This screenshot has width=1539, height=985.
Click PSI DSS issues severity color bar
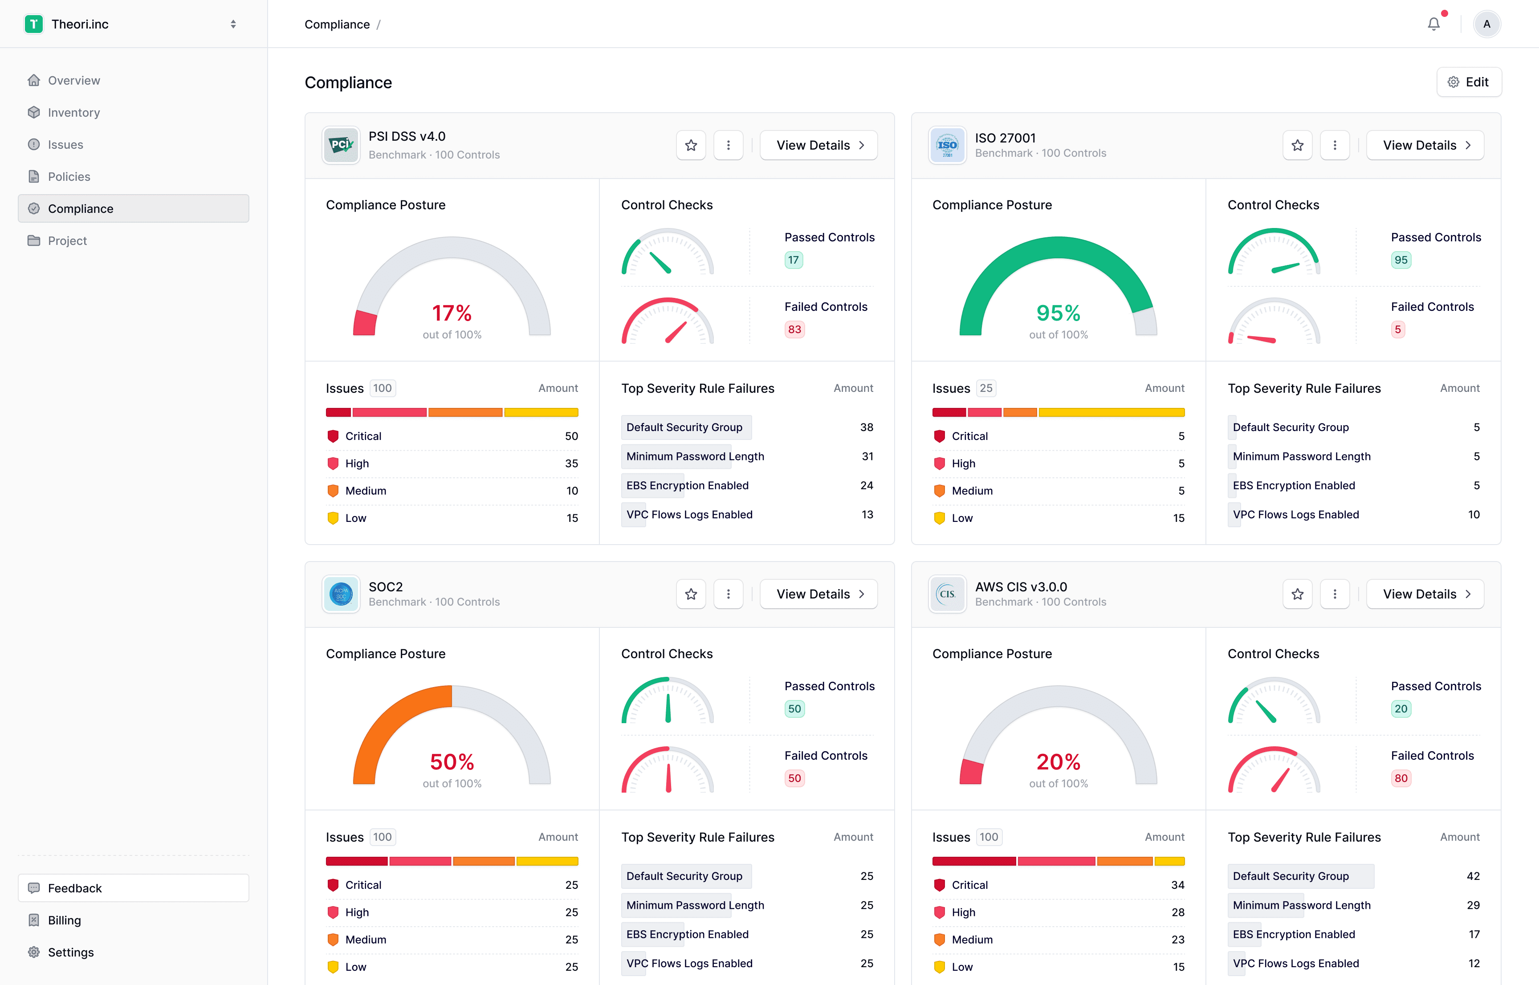[x=452, y=412]
